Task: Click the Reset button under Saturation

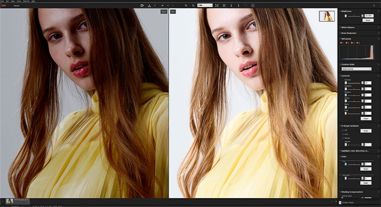Action: point(366,183)
